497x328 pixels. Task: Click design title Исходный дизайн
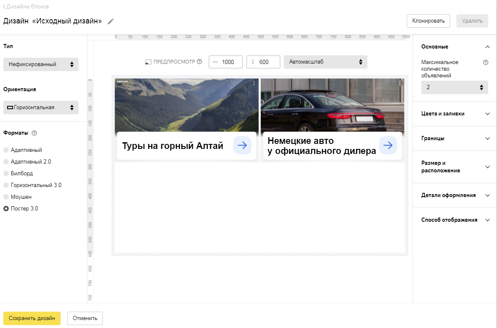point(53,21)
